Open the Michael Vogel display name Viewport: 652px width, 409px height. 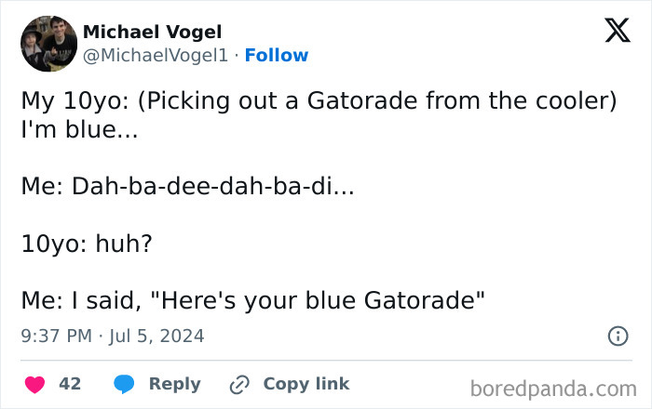coord(153,33)
